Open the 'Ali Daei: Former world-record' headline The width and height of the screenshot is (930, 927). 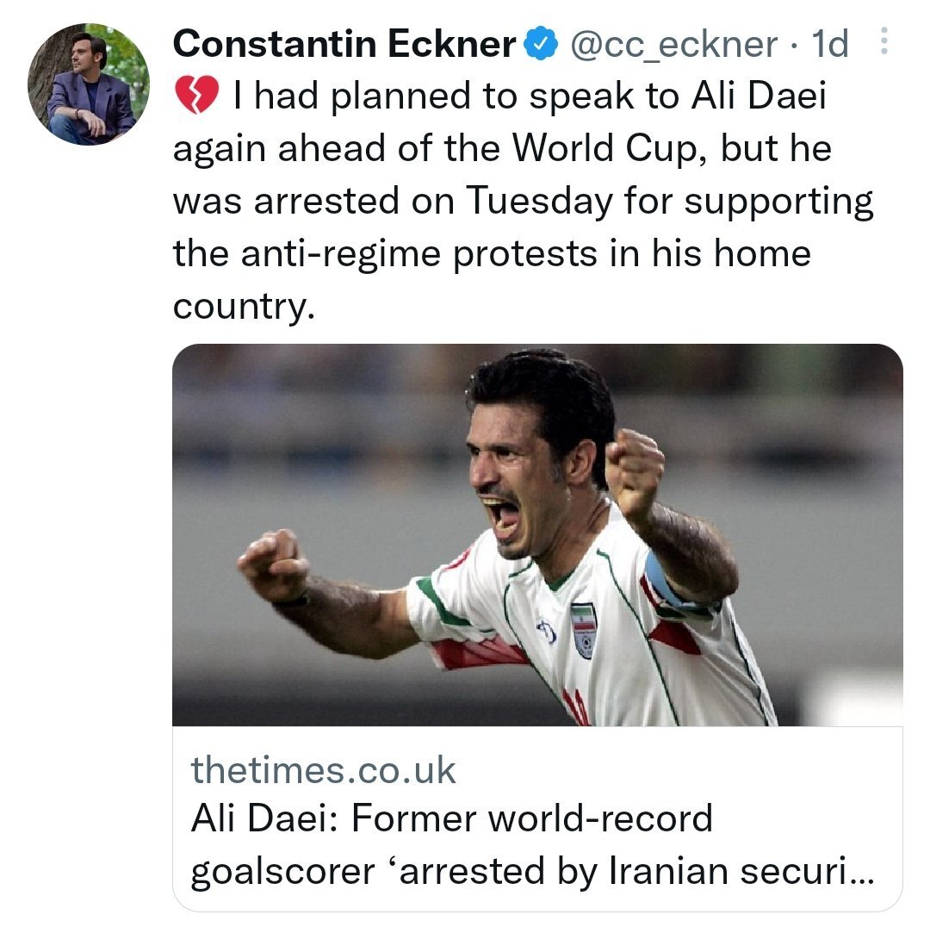(x=451, y=817)
